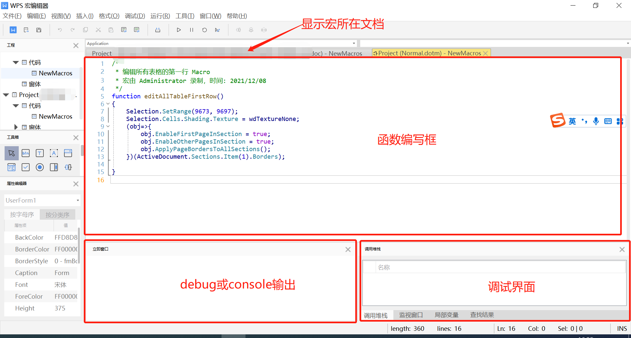Click the center-align controls icon in toolbar

pyautogui.click(x=251, y=30)
